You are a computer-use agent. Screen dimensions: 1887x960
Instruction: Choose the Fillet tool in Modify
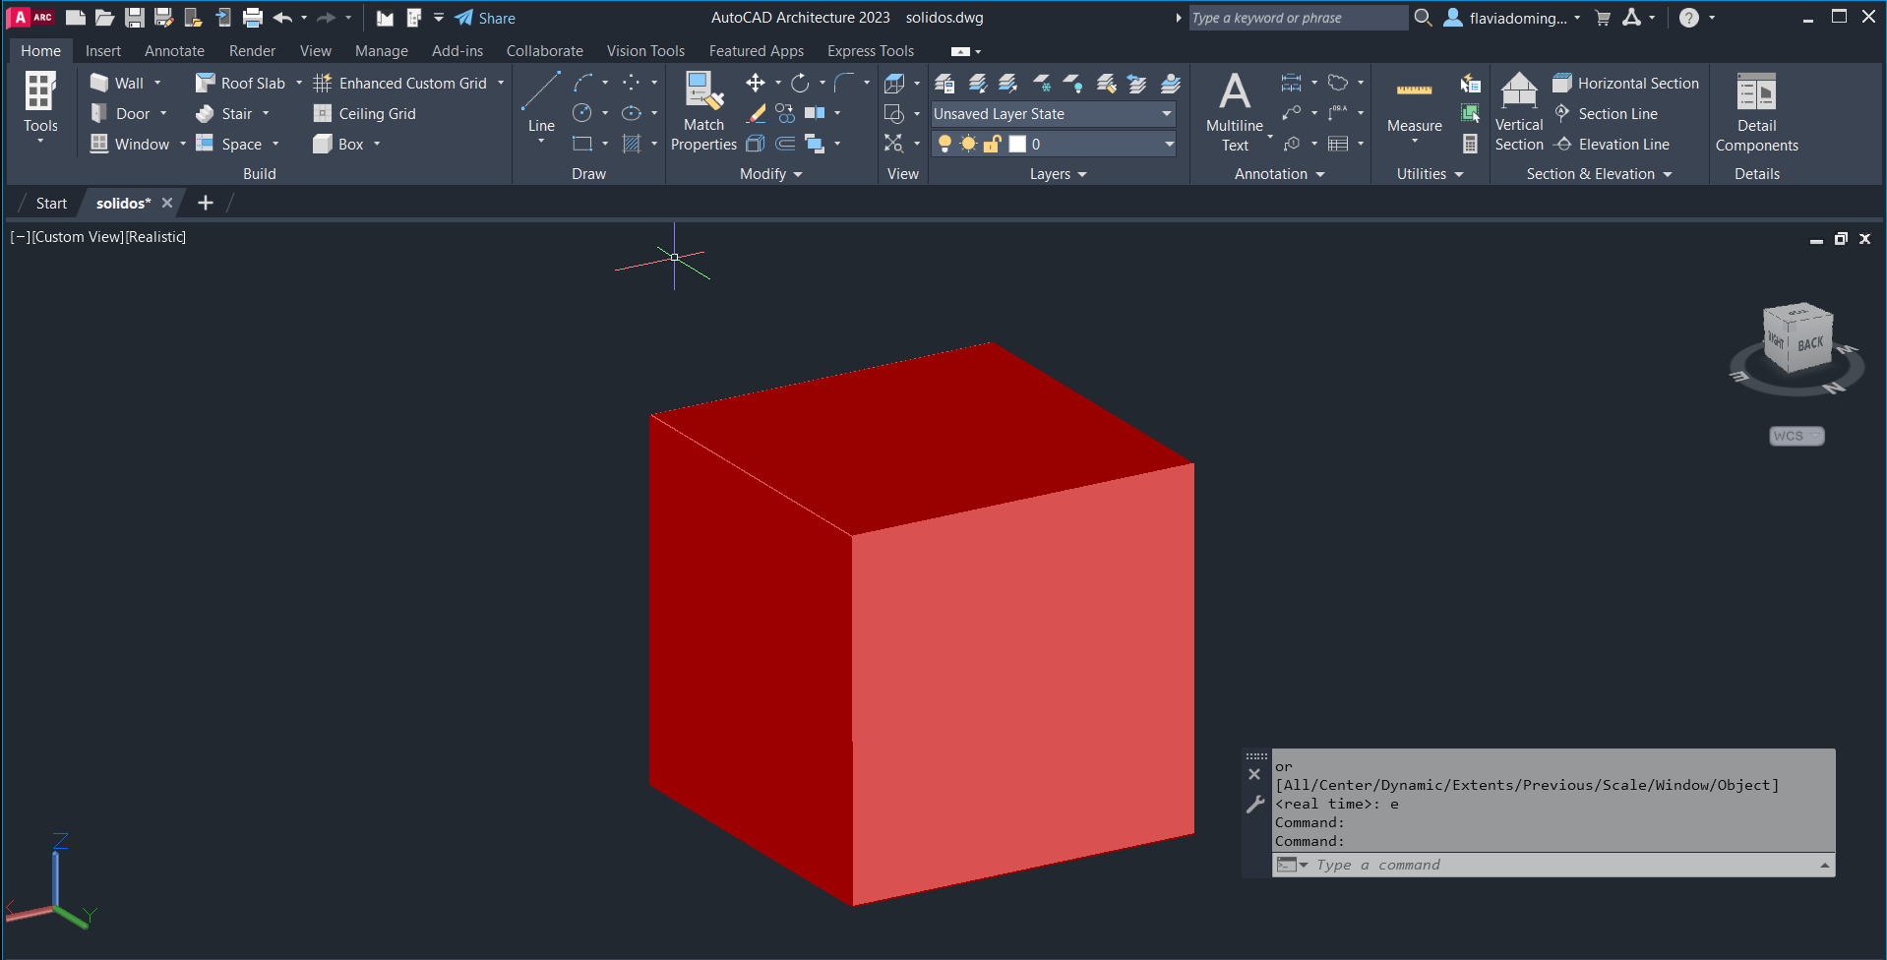pos(844,83)
